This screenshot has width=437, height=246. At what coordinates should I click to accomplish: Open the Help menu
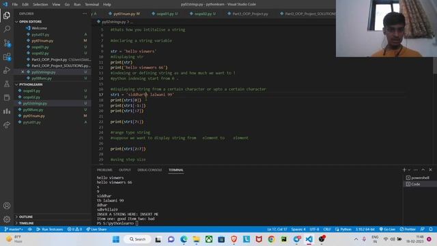[107, 5]
